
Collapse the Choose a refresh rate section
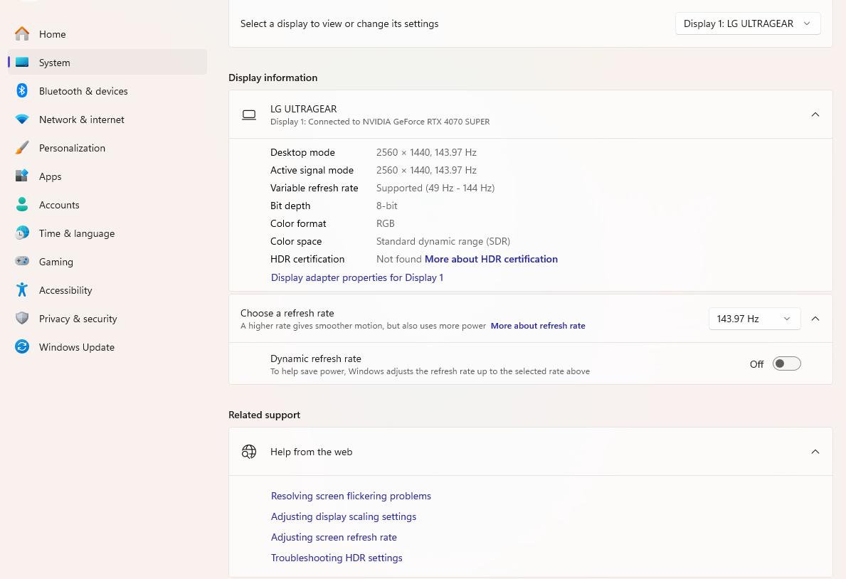[x=815, y=319]
